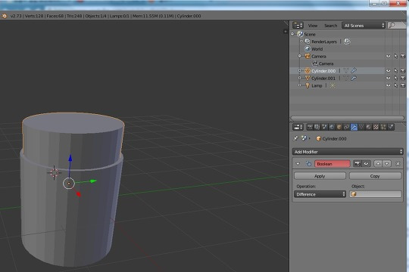Click the search magnifier in outliner header
The height and width of the screenshot is (272, 409).
click(392, 25)
